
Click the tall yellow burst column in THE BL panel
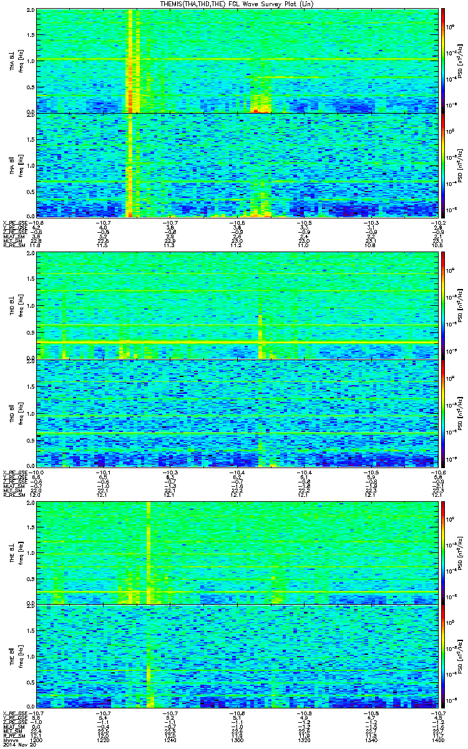[149, 552]
